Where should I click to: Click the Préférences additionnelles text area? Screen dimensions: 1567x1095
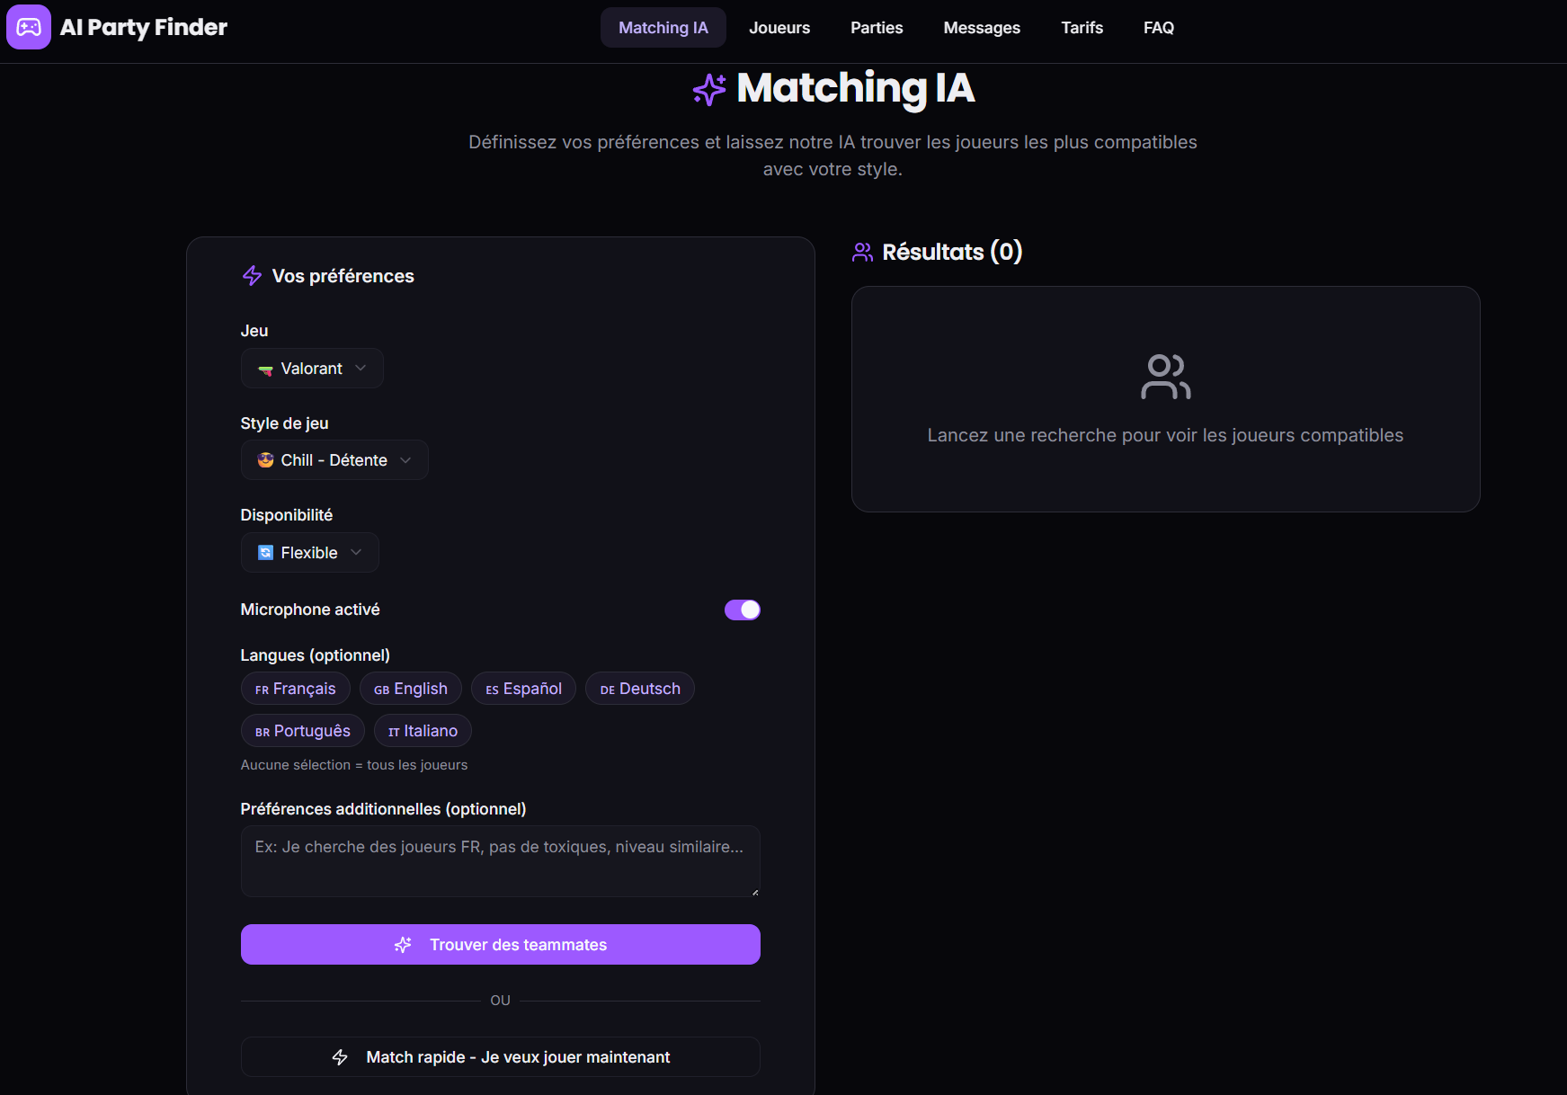(500, 860)
